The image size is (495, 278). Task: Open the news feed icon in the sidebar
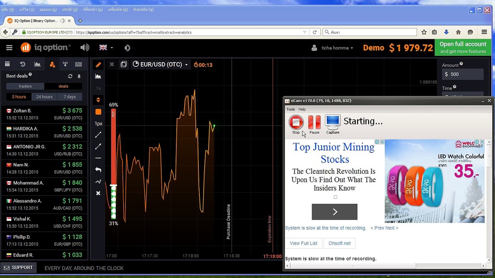click(79, 64)
